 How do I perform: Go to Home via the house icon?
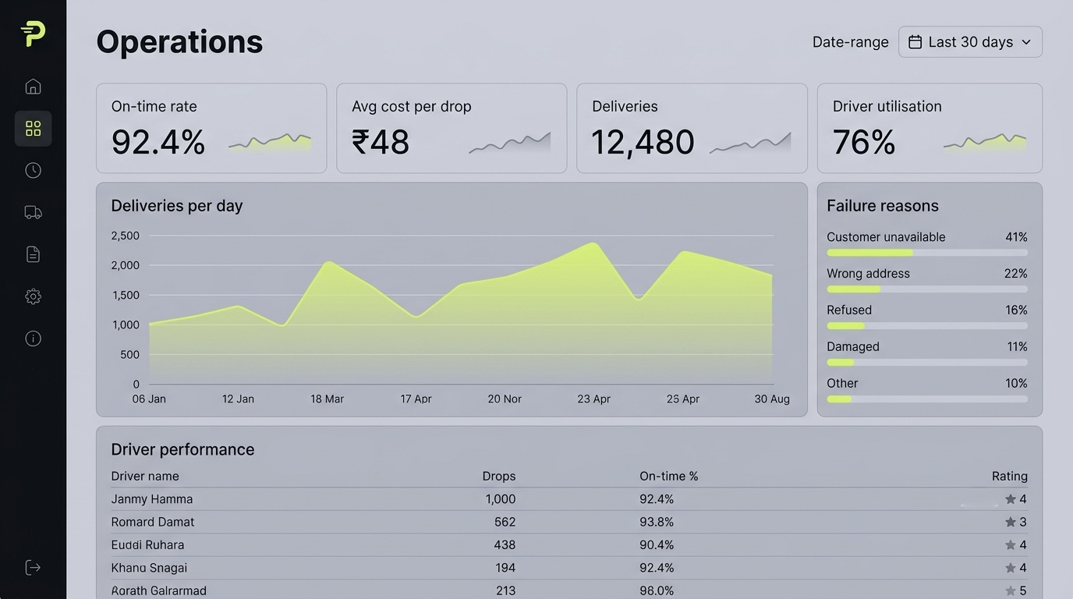click(33, 87)
